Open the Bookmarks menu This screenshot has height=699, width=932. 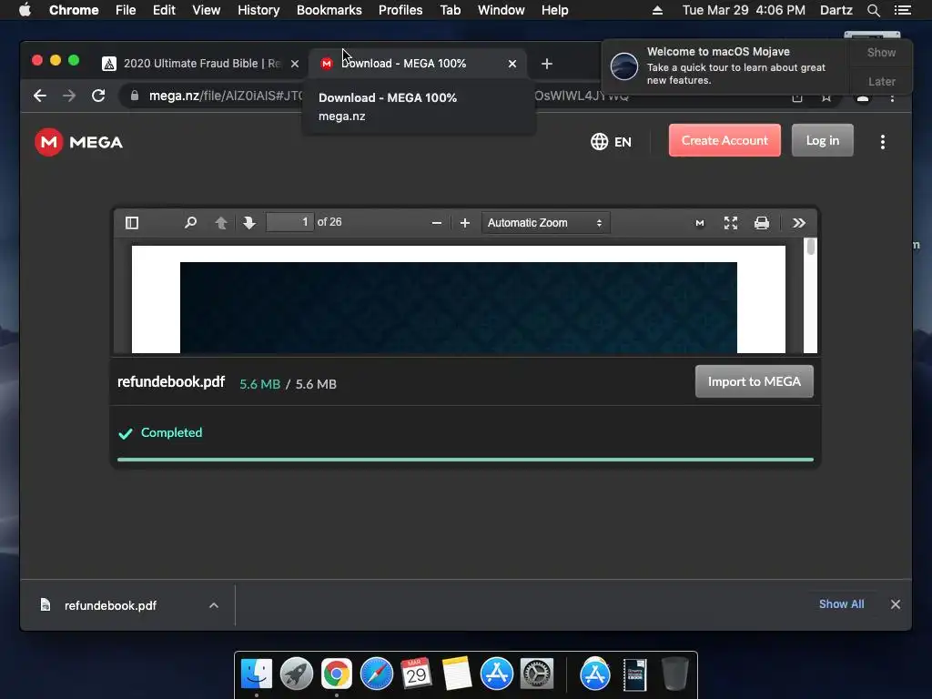[329, 10]
